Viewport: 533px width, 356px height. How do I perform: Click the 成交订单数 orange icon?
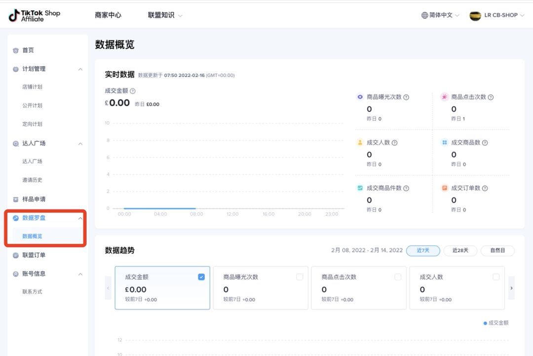(445, 188)
